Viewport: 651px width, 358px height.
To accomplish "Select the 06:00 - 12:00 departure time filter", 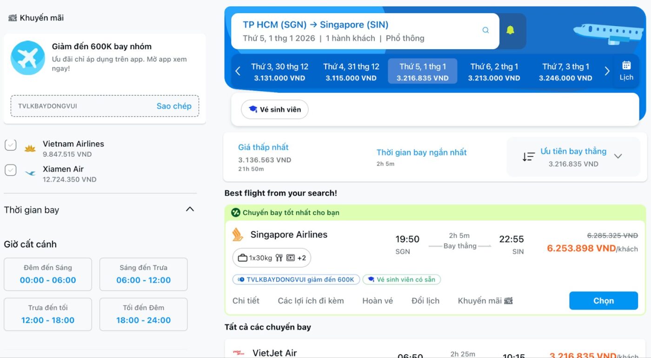I will [143, 274].
